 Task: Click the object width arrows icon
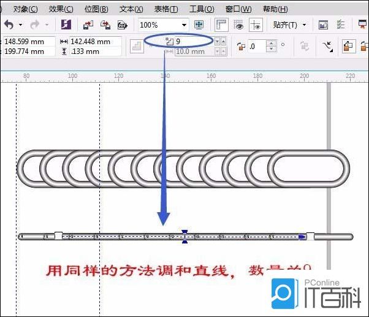point(64,42)
